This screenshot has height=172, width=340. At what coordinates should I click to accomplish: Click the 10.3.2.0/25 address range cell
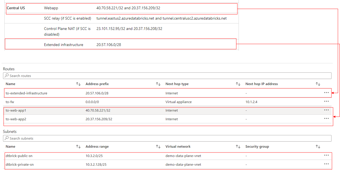pyautogui.click(x=94, y=156)
